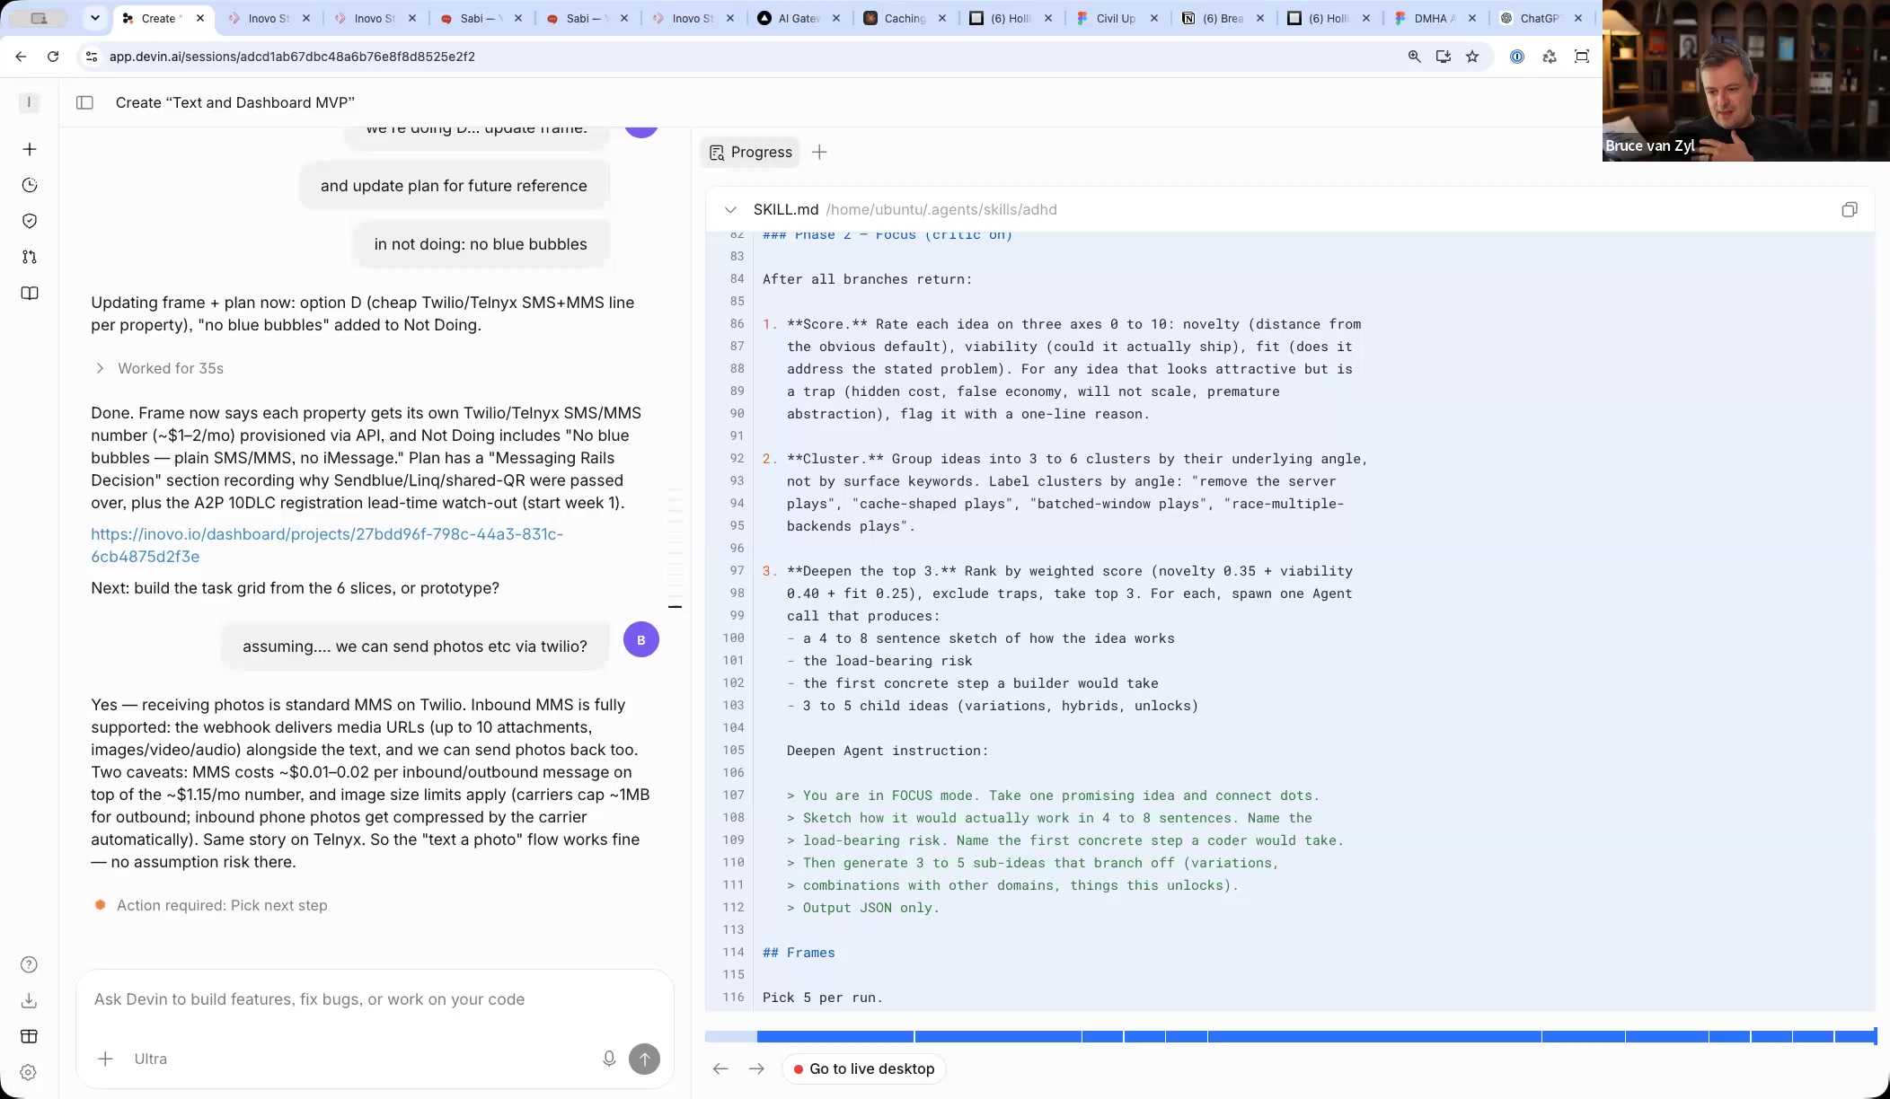Image resolution: width=1890 pixels, height=1099 pixels.
Task: Open the table layout sidebar icon
Action: click(x=29, y=1036)
